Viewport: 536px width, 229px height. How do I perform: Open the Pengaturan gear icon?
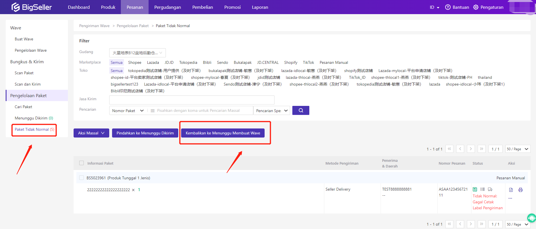pyautogui.click(x=476, y=7)
